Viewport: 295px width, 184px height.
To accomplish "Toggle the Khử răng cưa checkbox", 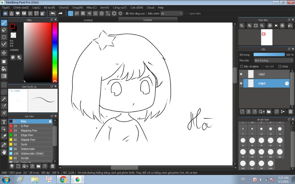I will point(127,14).
